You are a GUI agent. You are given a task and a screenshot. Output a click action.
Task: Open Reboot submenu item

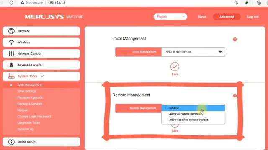(22, 110)
